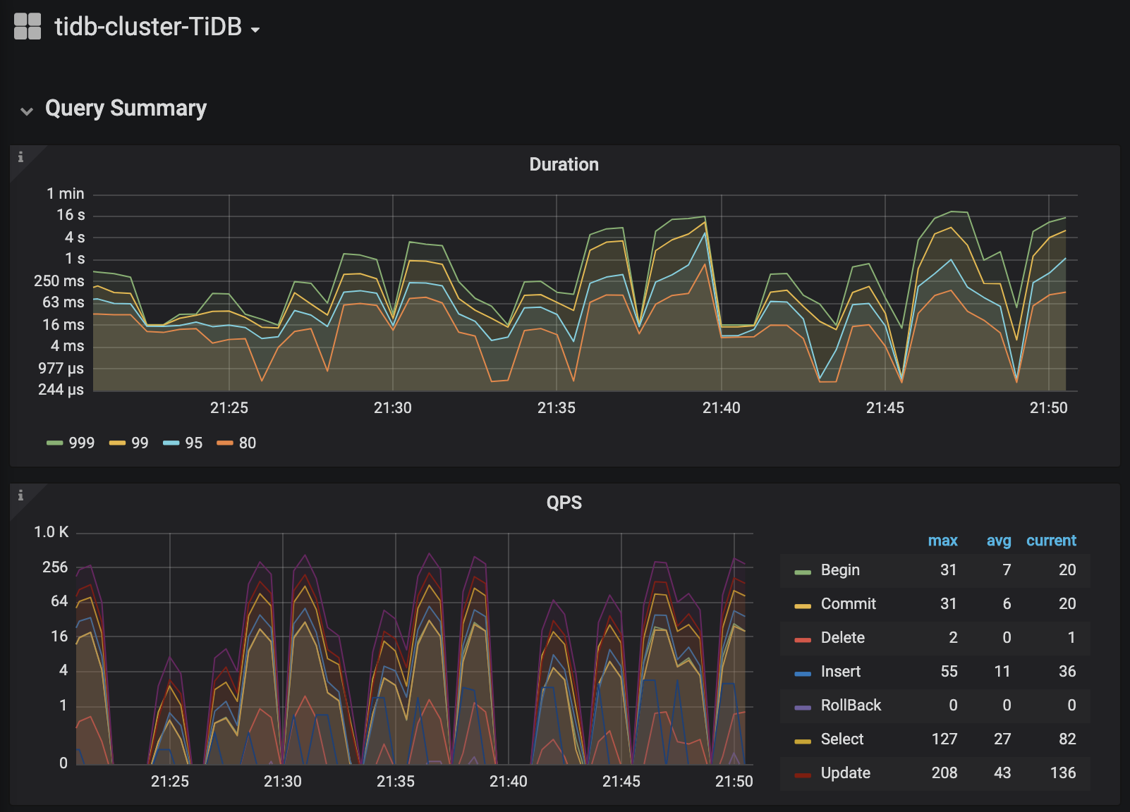The width and height of the screenshot is (1130, 812).
Task: Click Select current value 82
Action: [1067, 739]
